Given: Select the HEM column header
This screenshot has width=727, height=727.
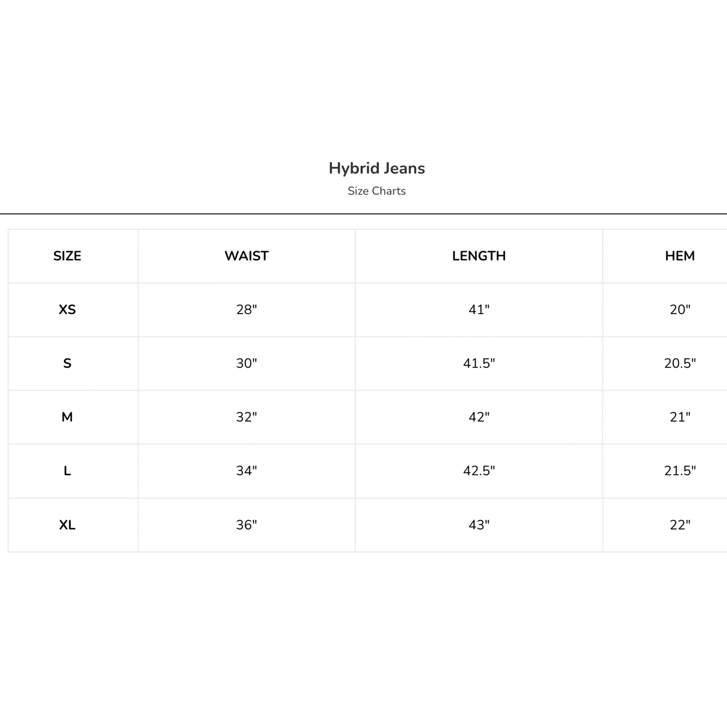Looking at the screenshot, I should click(x=680, y=256).
